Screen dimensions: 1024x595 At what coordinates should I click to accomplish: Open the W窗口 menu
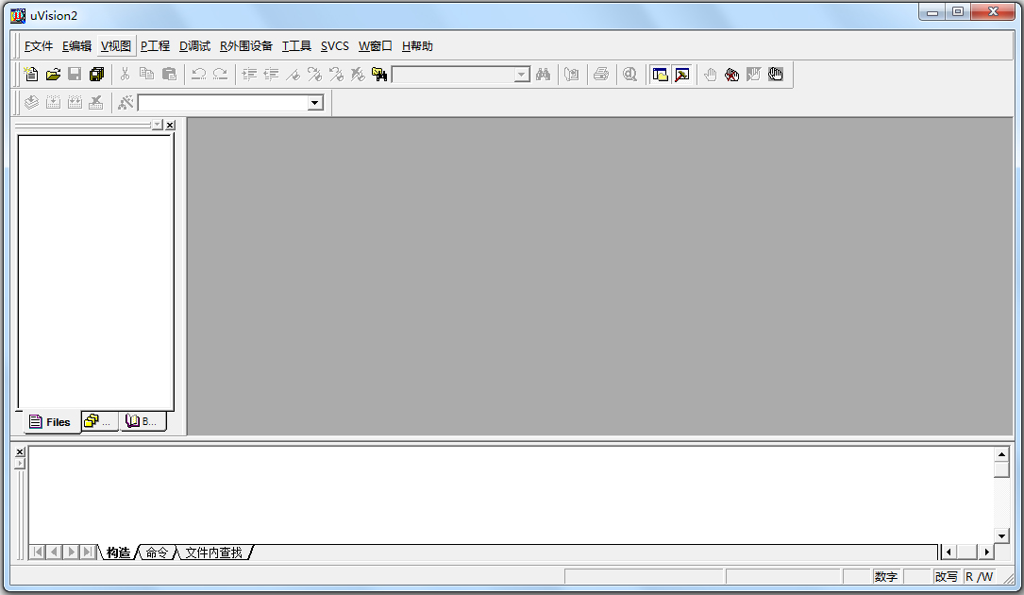pyautogui.click(x=375, y=45)
